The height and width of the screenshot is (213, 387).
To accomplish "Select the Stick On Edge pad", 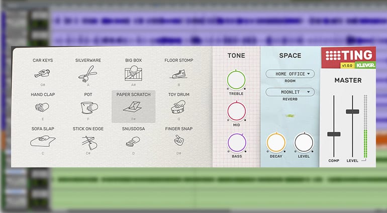I will 89,142.
